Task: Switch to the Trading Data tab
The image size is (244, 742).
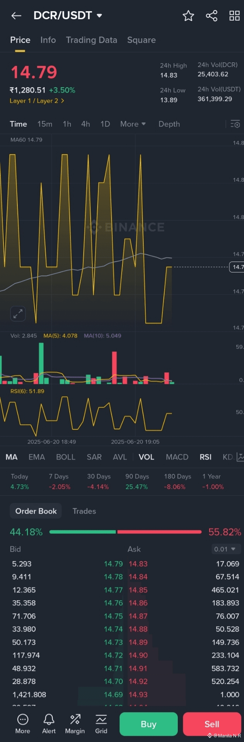Action: tap(91, 40)
